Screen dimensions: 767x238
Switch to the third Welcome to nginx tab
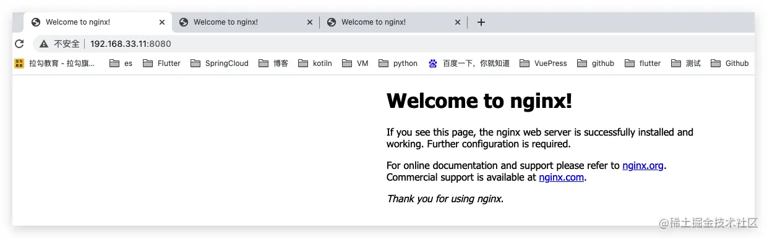[393, 22]
